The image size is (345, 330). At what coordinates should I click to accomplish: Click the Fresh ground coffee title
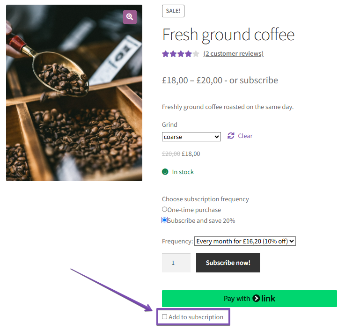point(228,34)
